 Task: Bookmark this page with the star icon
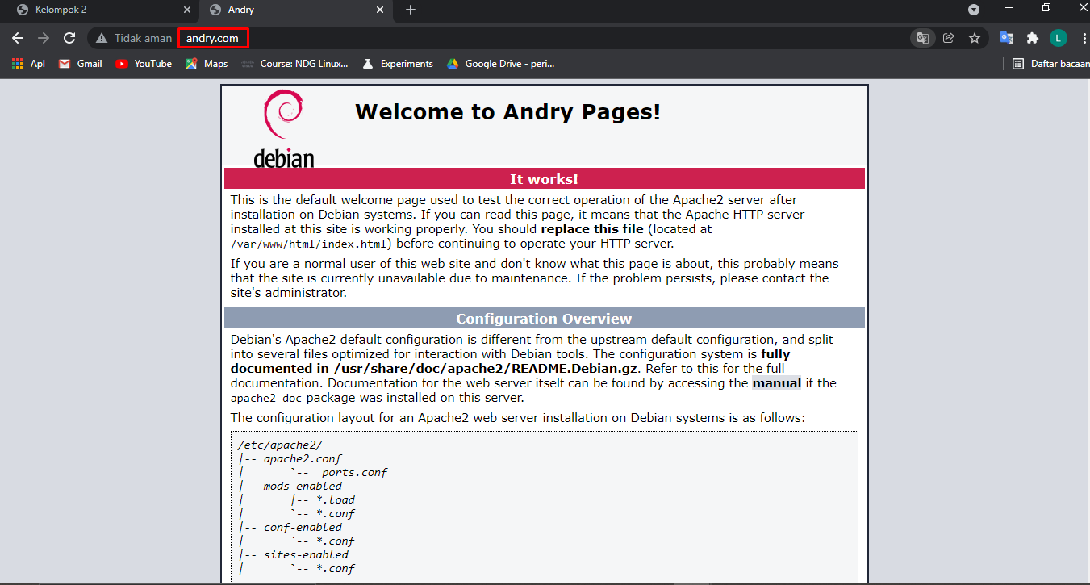coord(974,38)
